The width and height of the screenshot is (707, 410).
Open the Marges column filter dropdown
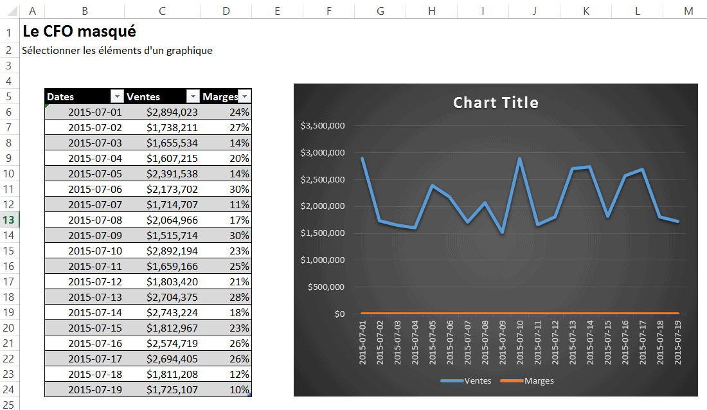pyautogui.click(x=244, y=96)
